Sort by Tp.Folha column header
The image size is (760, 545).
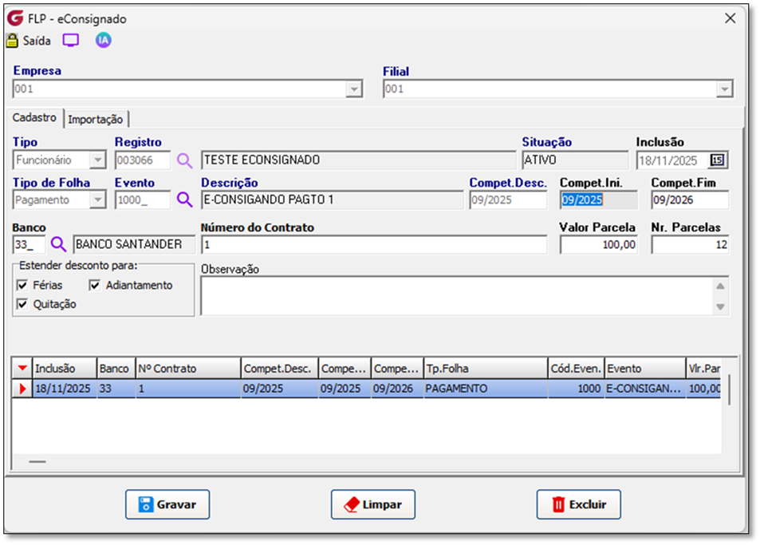[x=486, y=369]
